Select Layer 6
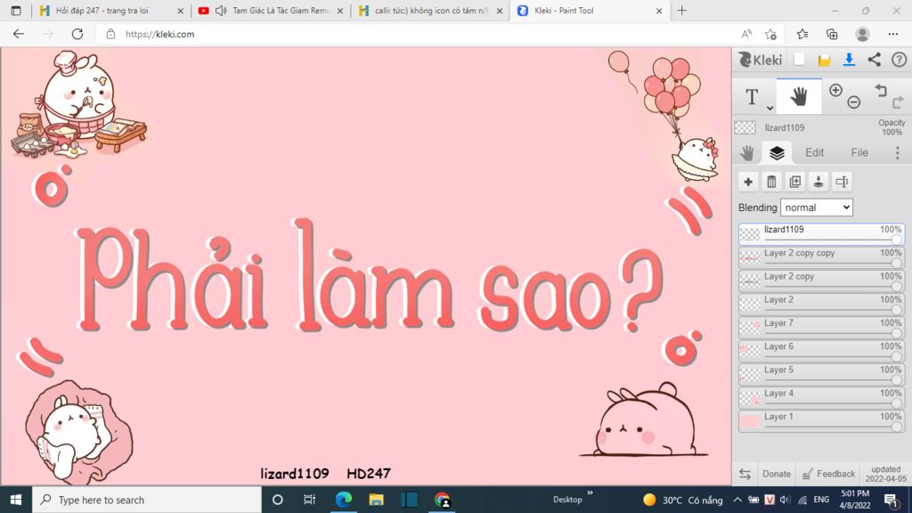The width and height of the screenshot is (912, 513). (821, 351)
